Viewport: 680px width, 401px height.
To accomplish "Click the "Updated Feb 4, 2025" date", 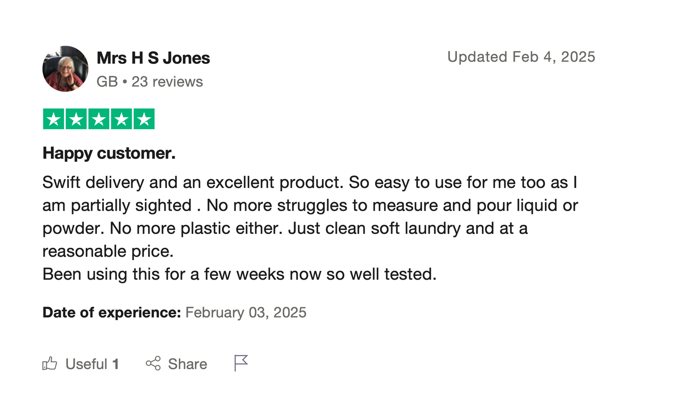I will 521,57.
